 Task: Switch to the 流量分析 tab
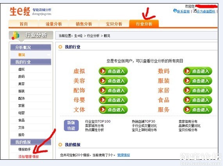tap(54, 23)
